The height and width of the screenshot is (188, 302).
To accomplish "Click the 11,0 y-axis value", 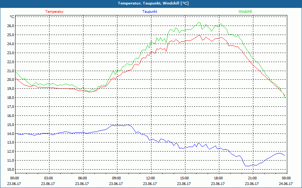I will tap(11, 161).
